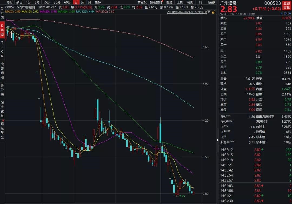Click the 超级叠加 overlay button

156,2
